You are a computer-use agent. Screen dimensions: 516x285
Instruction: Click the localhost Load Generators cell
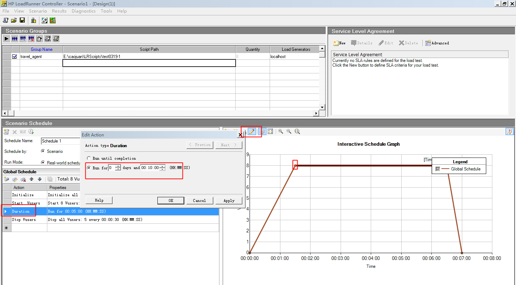294,57
